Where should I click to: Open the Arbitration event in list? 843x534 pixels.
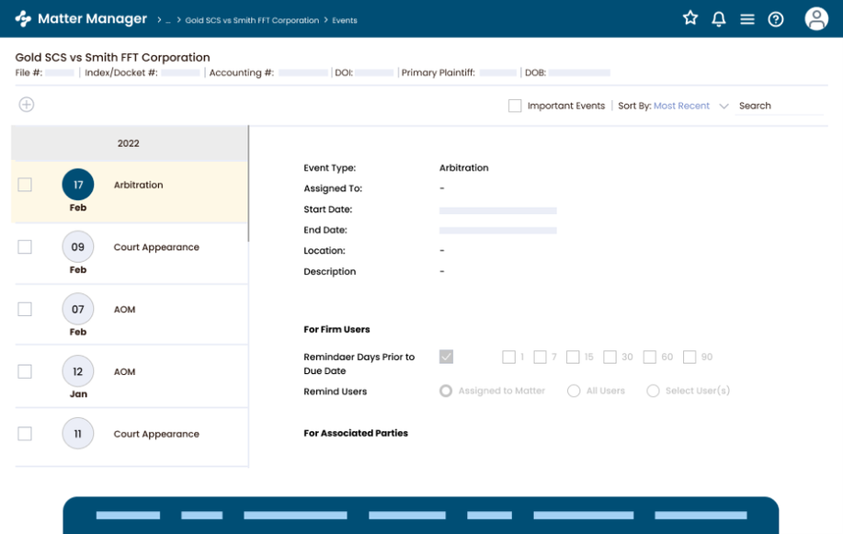coord(138,185)
